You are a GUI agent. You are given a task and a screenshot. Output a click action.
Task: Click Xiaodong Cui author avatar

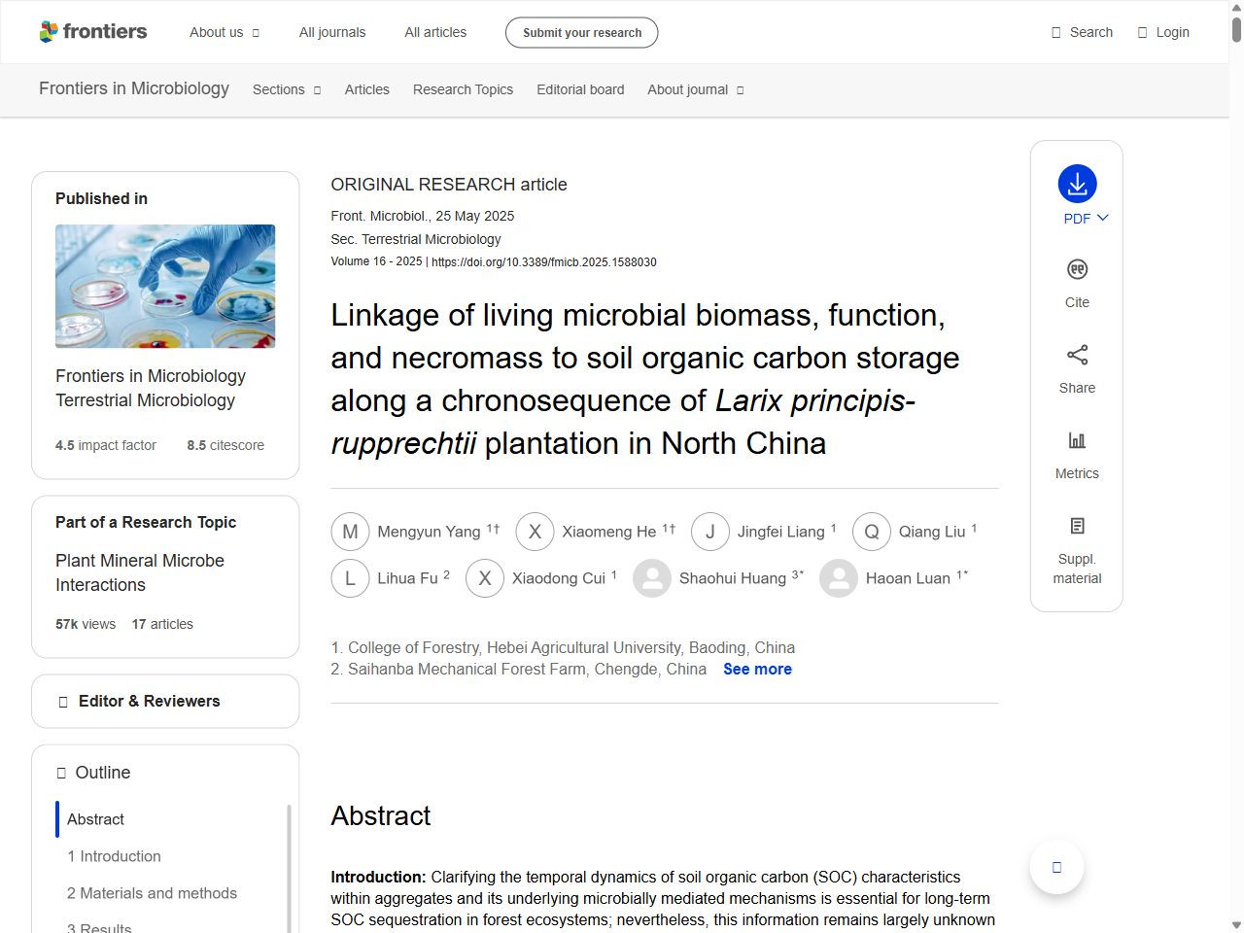(x=485, y=578)
